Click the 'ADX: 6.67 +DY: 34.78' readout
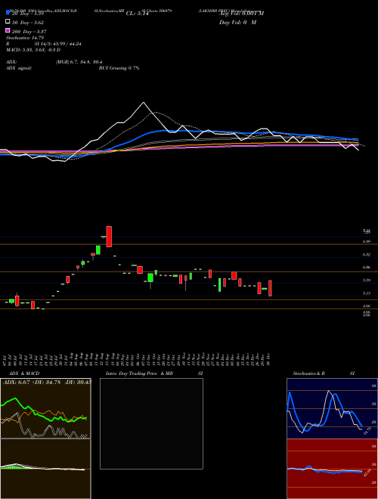The width and height of the screenshot is (378, 499). point(32,383)
